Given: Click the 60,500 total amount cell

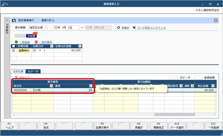Looking at the screenshot, I should click(x=68, y=50).
